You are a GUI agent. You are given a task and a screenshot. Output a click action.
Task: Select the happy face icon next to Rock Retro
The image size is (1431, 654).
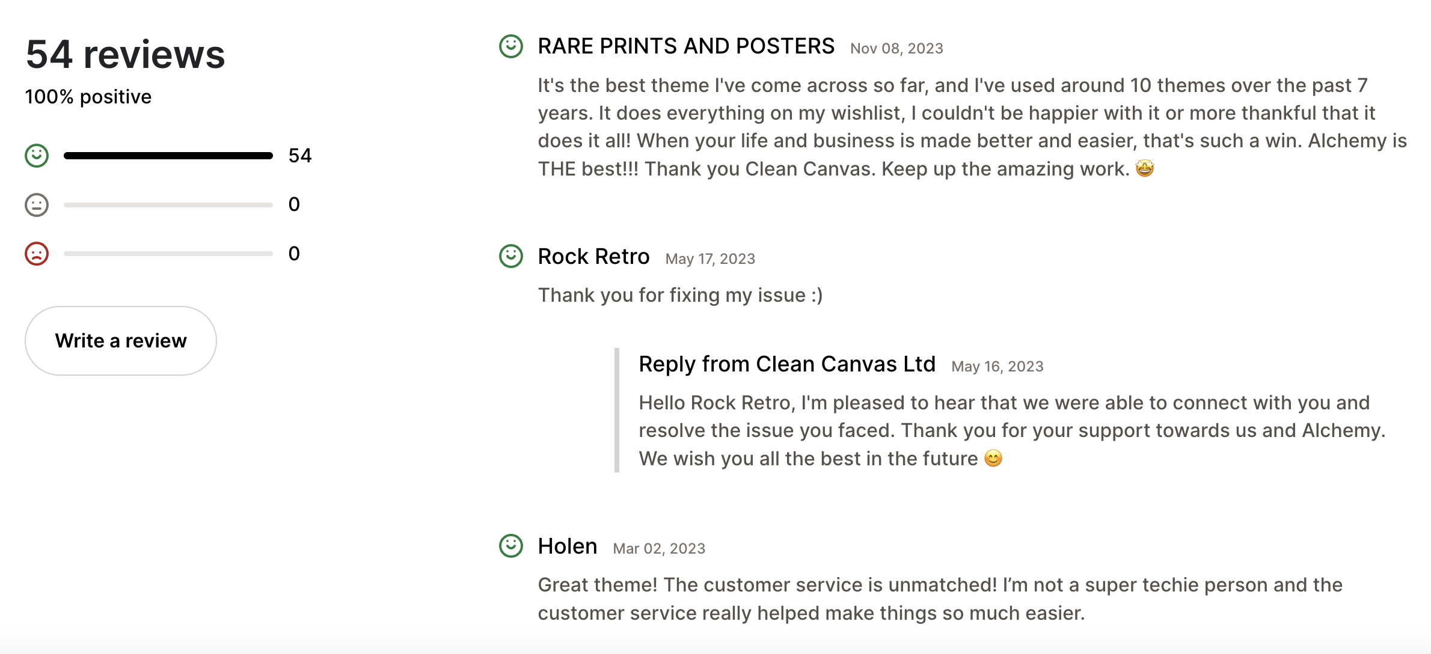point(510,257)
